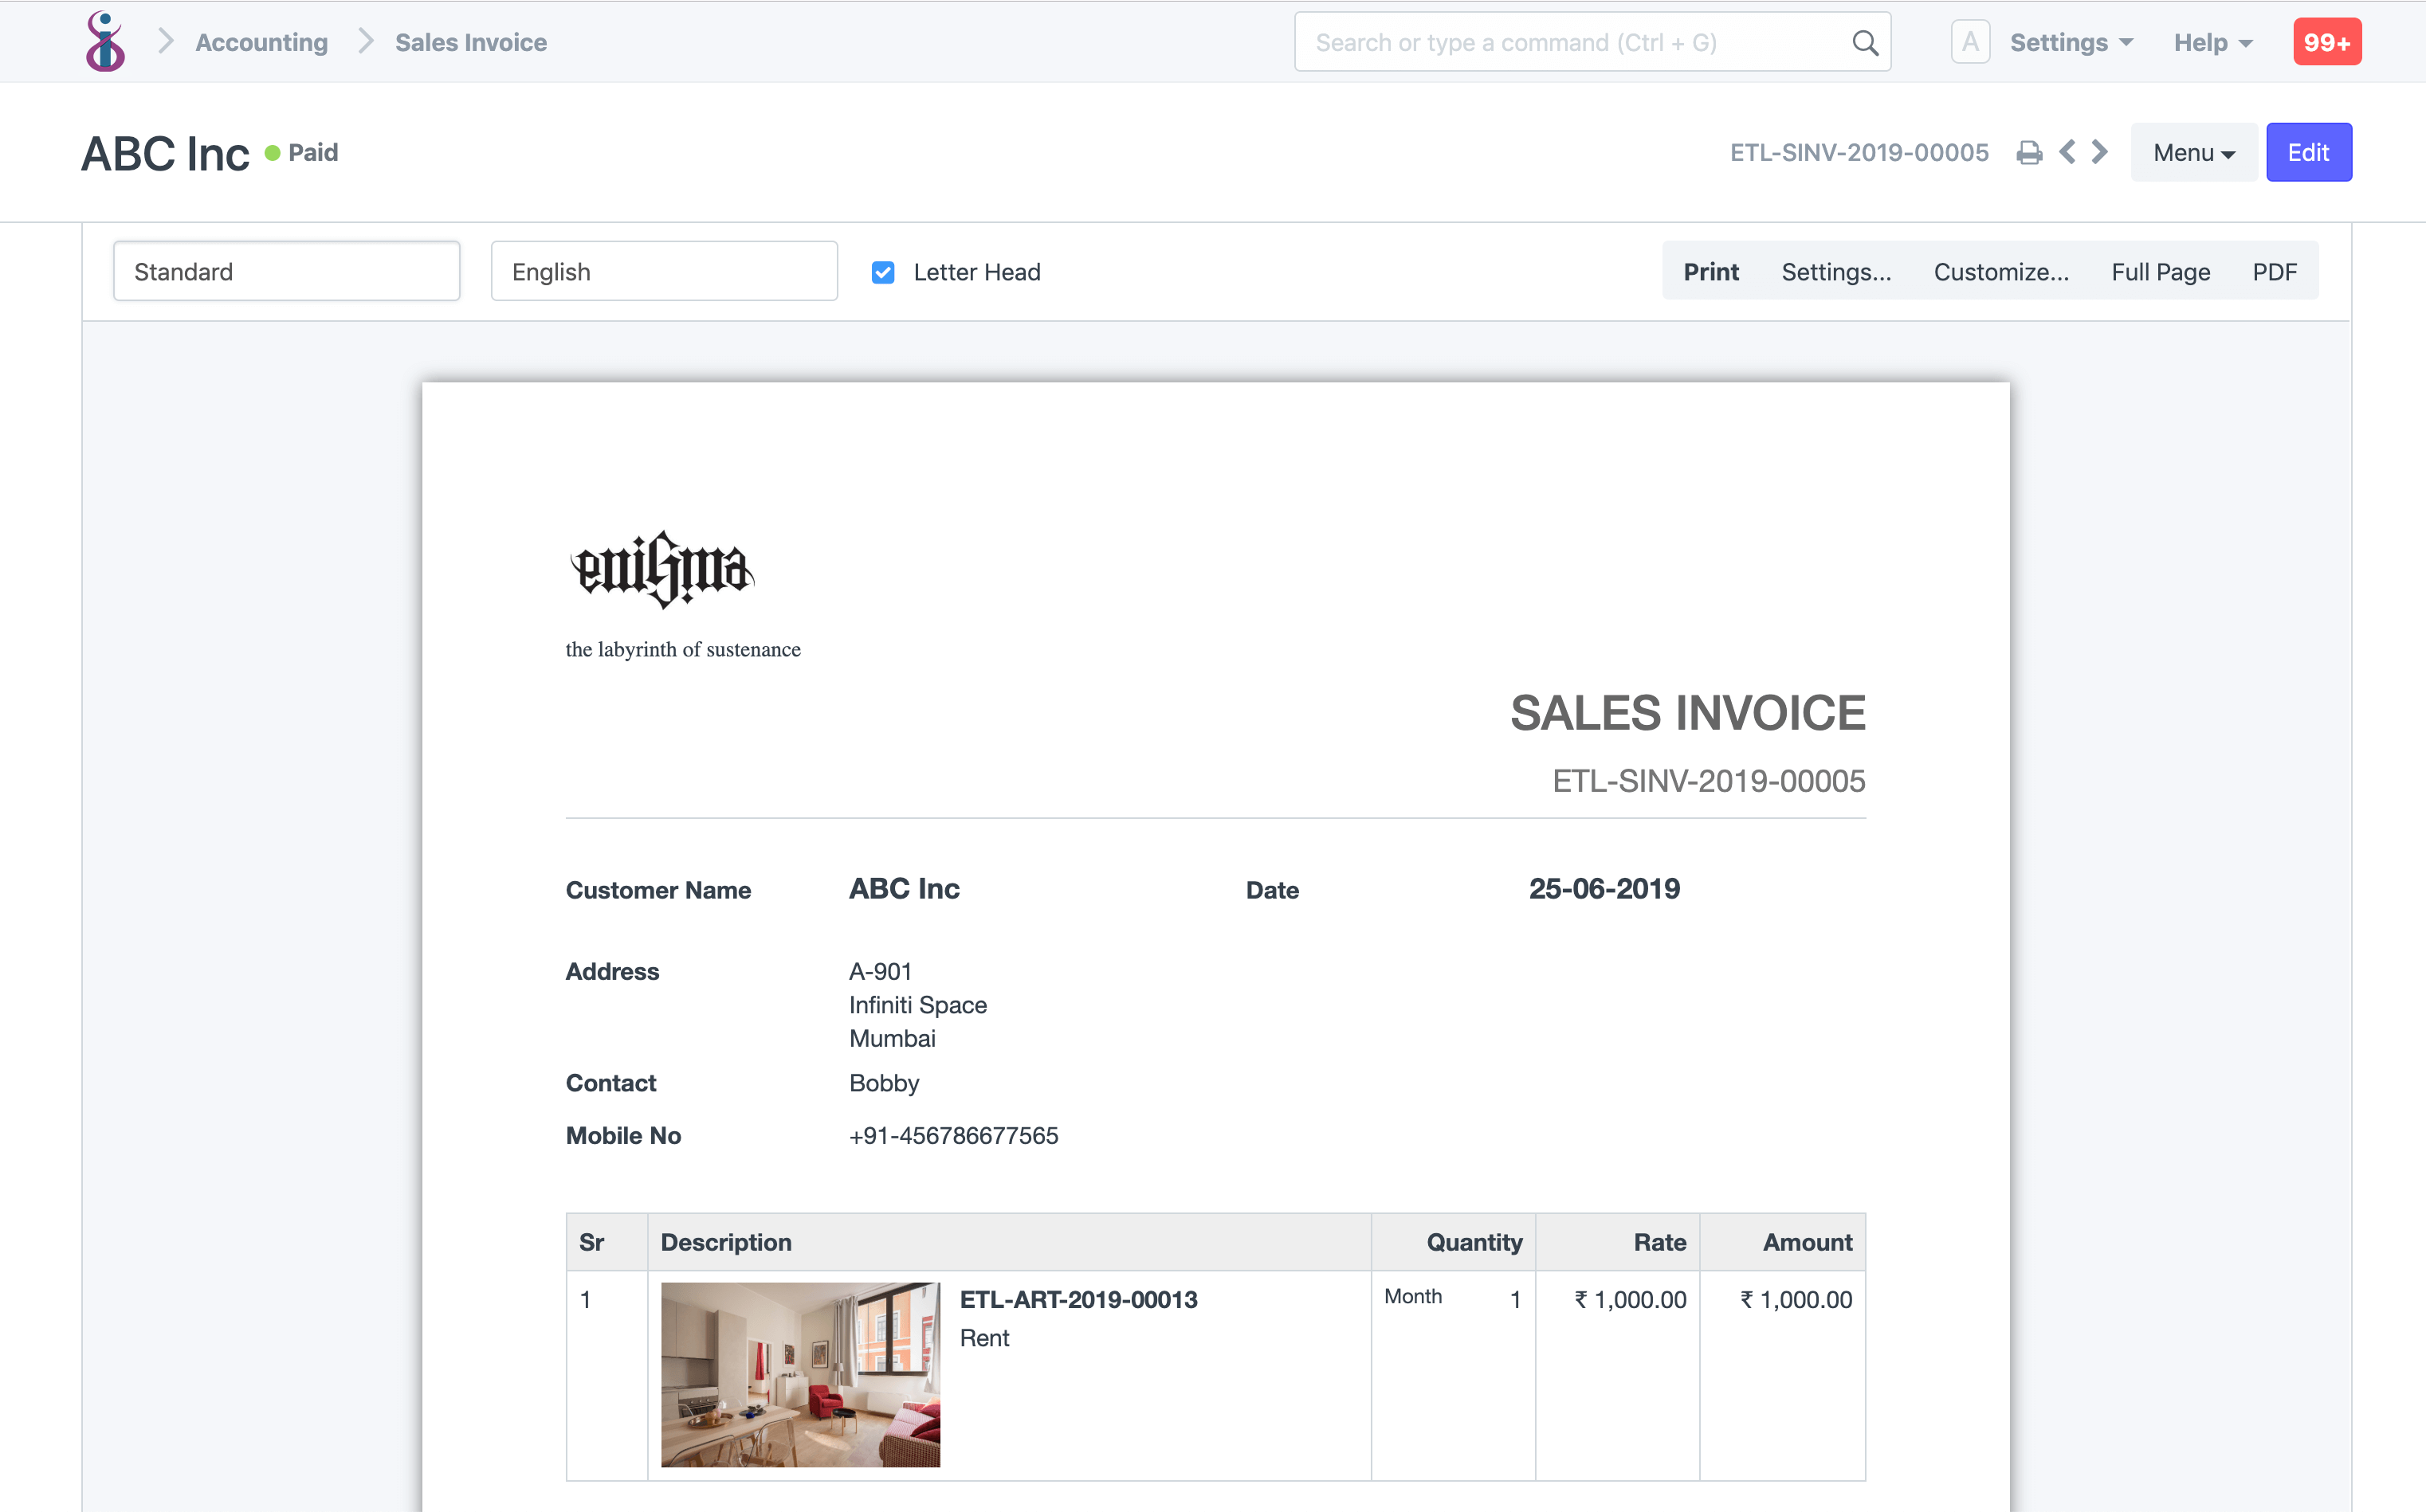Image resolution: width=2426 pixels, height=1512 pixels.
Task: Toggle the Letter Head checkbox
Action: [885, 272]
